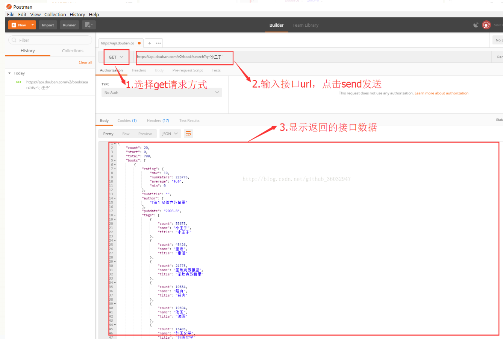Viewport: 503px width, 339px height.
Task: Click the "average": "9.0" line
Action: click(167, 181)
